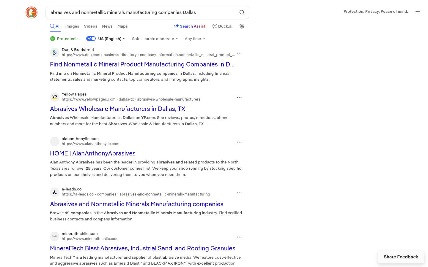Open more options for Dun & Bradstreet result
This screenshot has width=428, height=267.
tap(239, 53)
